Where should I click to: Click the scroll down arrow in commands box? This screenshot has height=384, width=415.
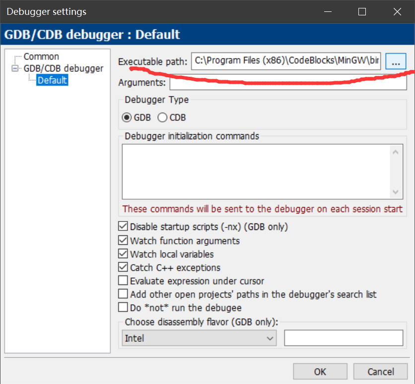(396, 192)
